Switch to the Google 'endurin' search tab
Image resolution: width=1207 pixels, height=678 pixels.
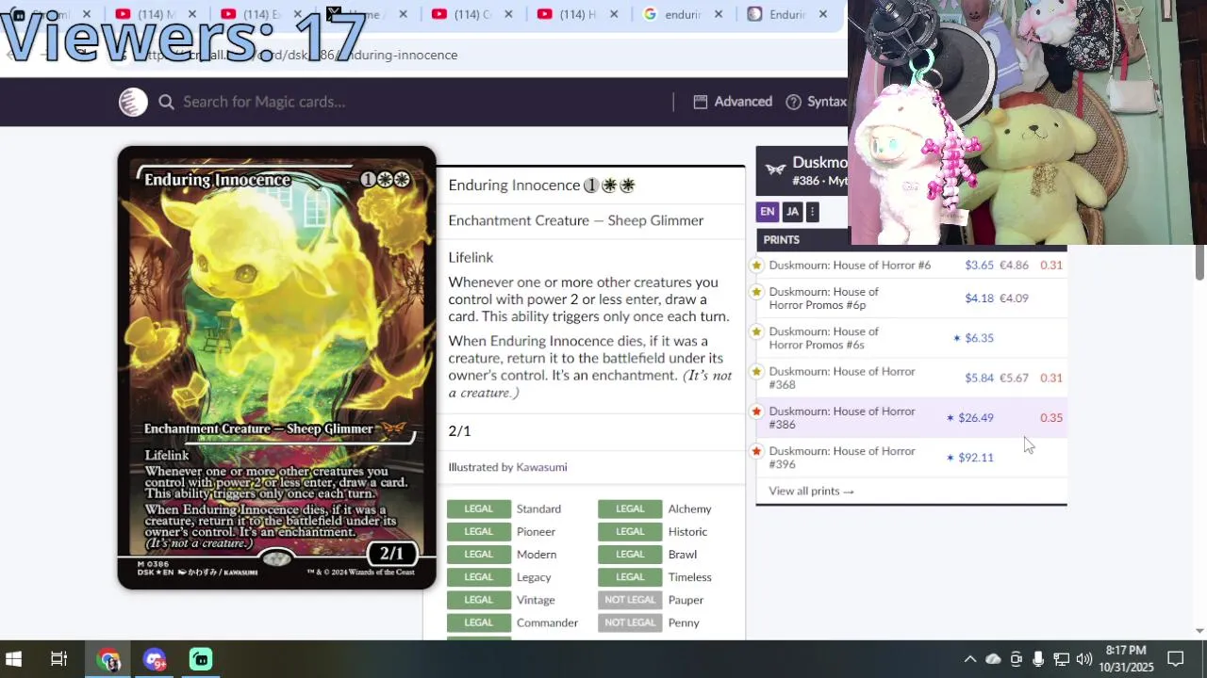tap(682, 14)
